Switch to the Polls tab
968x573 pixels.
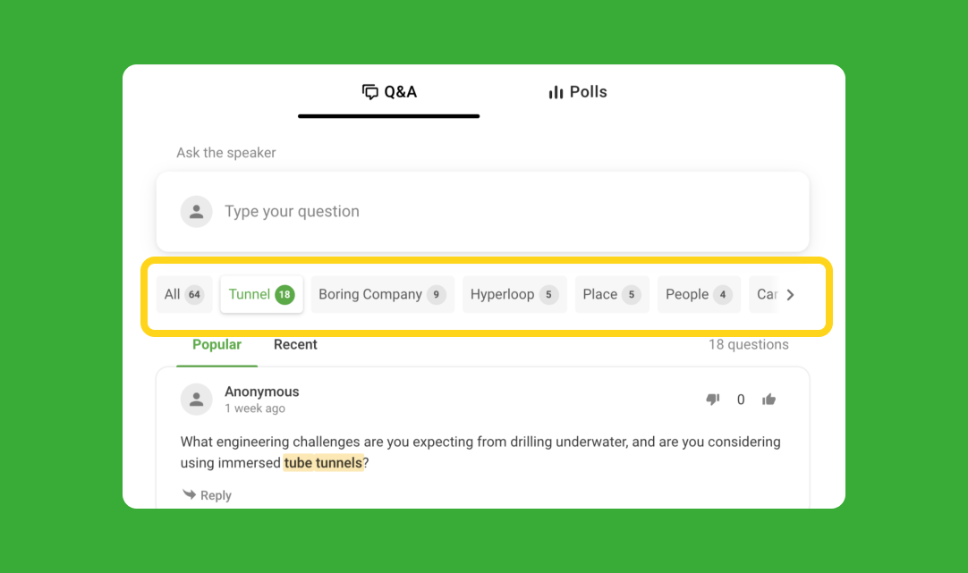(578, 92)
